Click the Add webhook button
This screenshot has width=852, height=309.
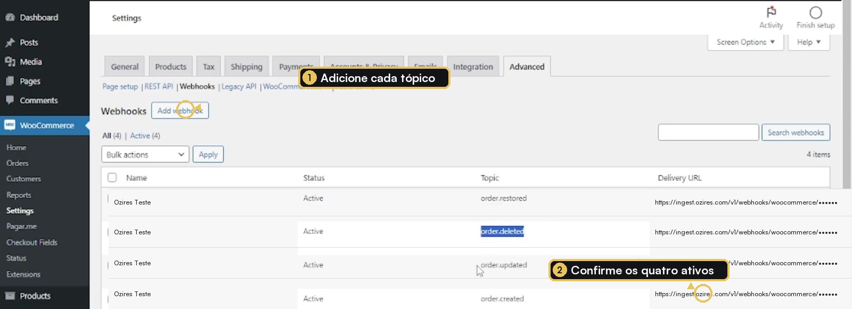[180, 110]
